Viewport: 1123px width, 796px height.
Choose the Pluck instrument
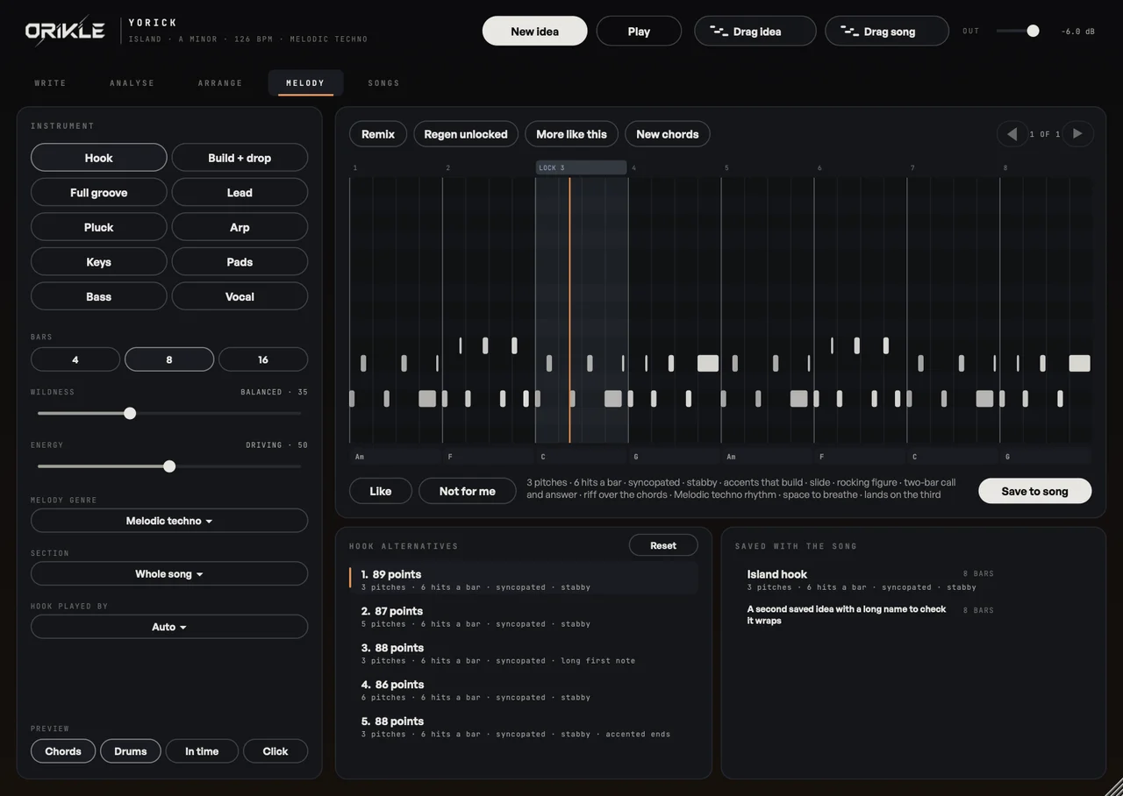point(99,227)
